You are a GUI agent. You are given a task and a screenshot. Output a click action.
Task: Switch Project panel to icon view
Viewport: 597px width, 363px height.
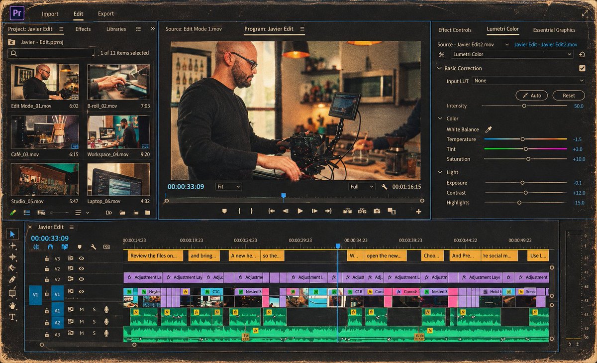click(x=41, y=213)
